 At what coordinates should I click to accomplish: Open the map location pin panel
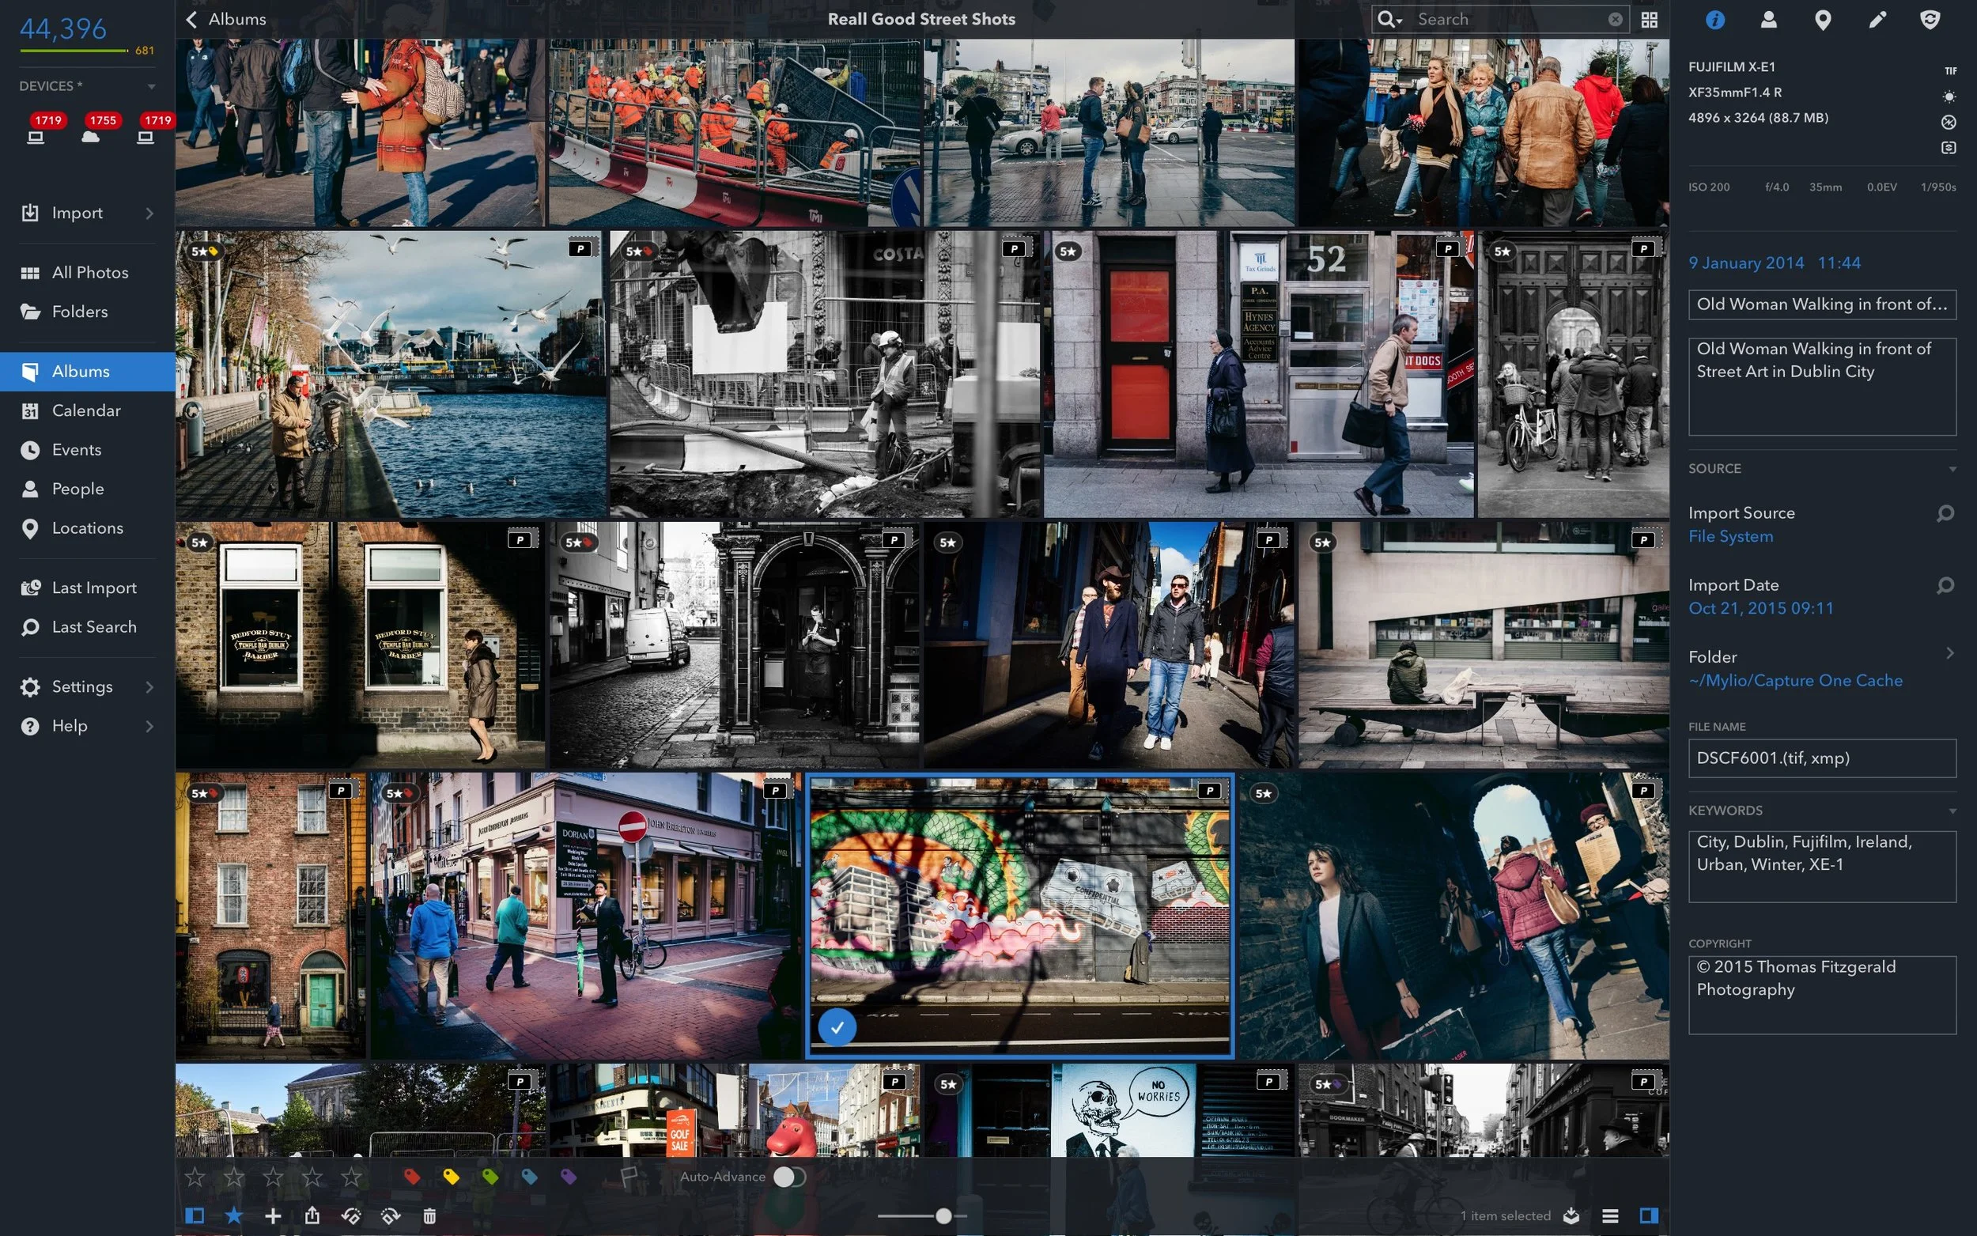click(1822, 20)
